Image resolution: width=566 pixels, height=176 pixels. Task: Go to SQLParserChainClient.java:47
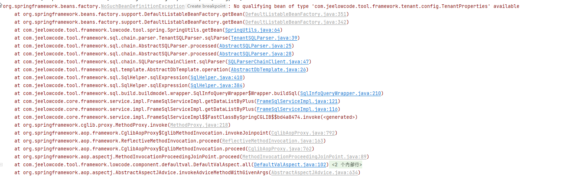268,62
